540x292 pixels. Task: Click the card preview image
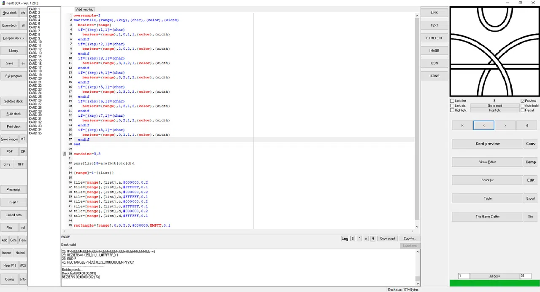[494, 51]
